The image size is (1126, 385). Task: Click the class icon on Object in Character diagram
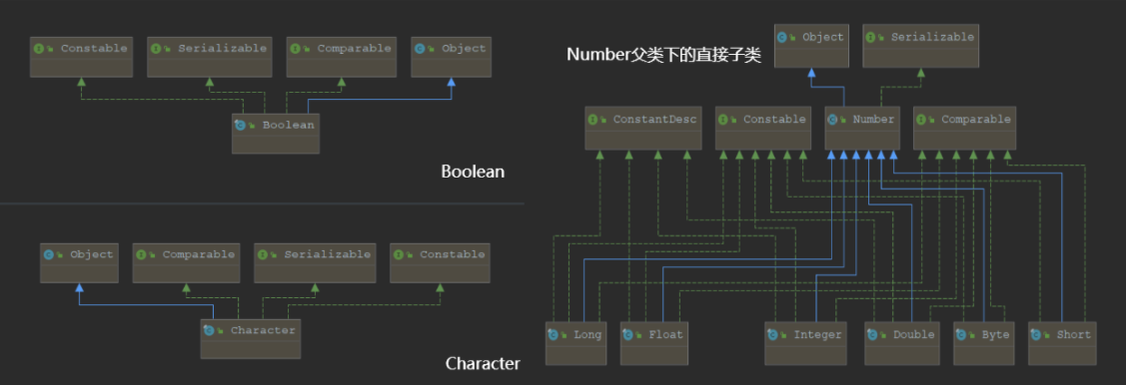click(50, 254)
